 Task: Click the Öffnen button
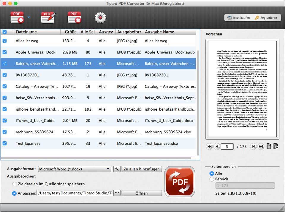[142, 193]
